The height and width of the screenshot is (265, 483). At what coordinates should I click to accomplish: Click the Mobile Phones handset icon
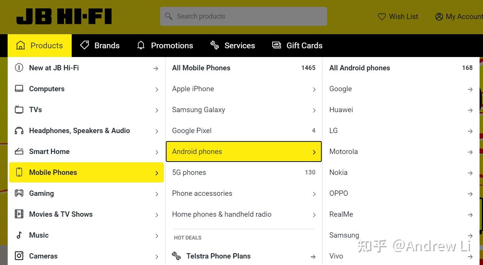(19, 172)
